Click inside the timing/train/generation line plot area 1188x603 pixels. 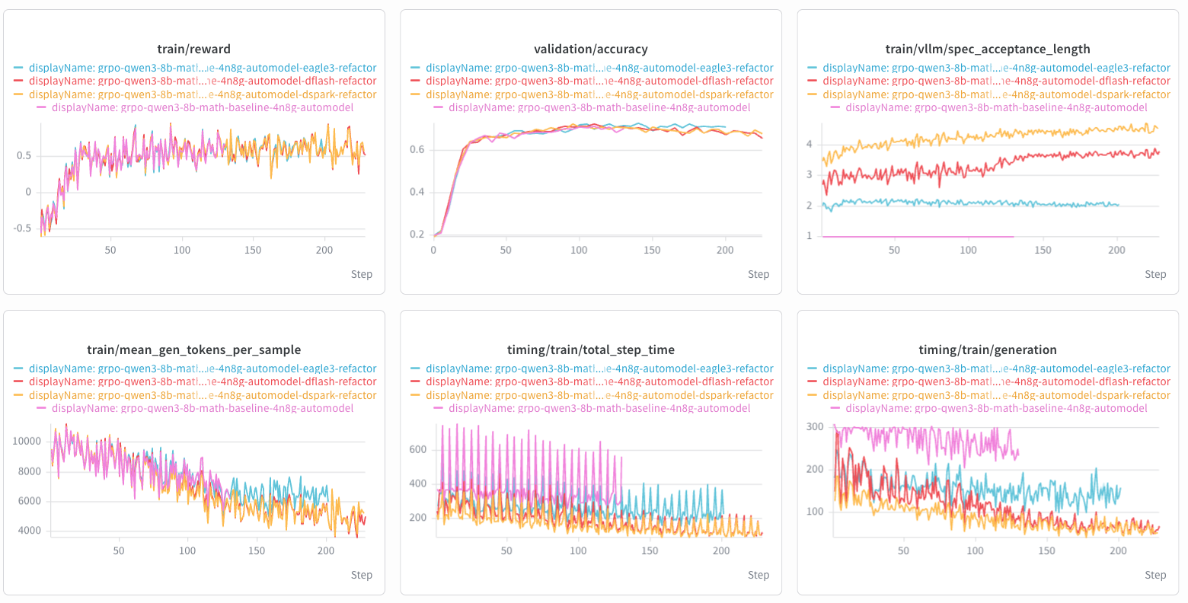[x=996, y=480]
